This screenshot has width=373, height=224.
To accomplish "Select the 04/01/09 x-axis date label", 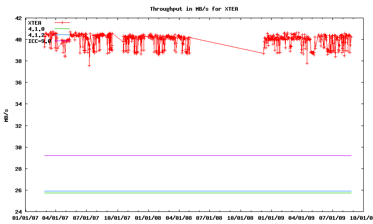I will [302, 217].
